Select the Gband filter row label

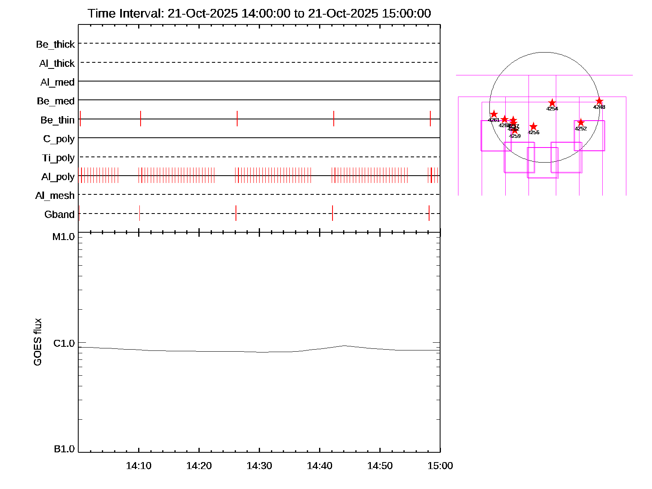pos(59,215)
